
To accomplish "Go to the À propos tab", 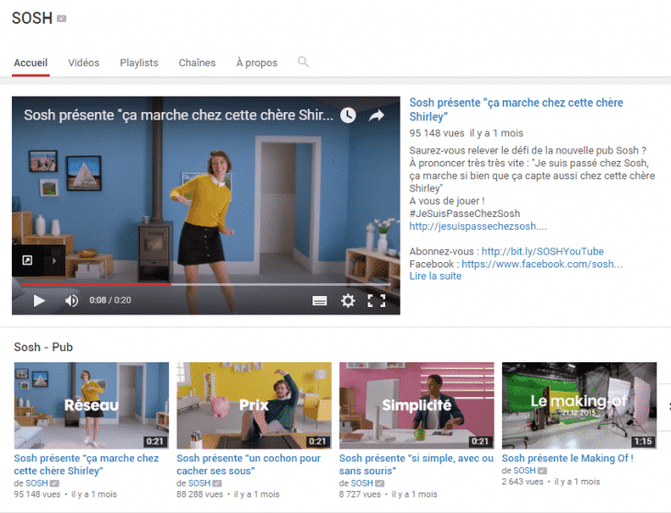I will 256,63.
